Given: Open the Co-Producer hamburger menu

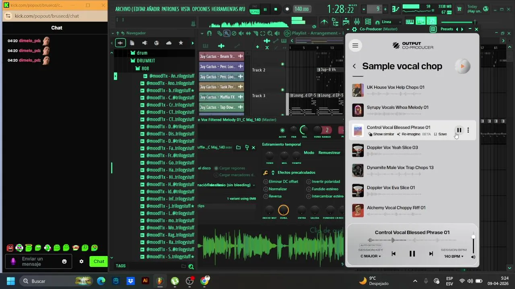Looking at the screenshot, I should [x=355, y=45].
